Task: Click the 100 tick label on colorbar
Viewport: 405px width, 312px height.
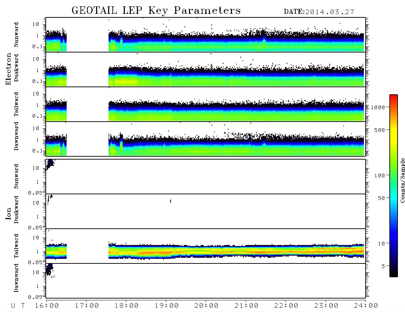Action: pyautogui.click(x=380, y=175)
